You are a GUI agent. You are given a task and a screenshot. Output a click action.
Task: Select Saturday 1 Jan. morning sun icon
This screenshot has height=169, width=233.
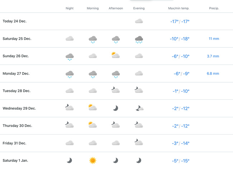click(x=93, y=160)
